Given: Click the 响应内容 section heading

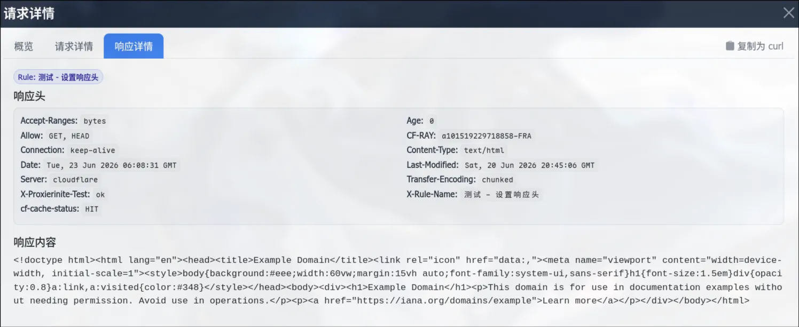Looking at the screenshot, I should [35, 242].
